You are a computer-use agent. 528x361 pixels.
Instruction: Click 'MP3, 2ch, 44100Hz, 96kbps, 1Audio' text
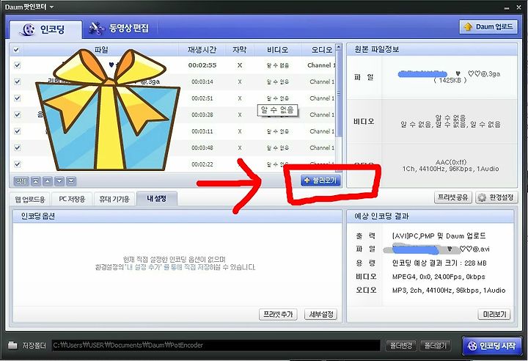click(449, 291)
